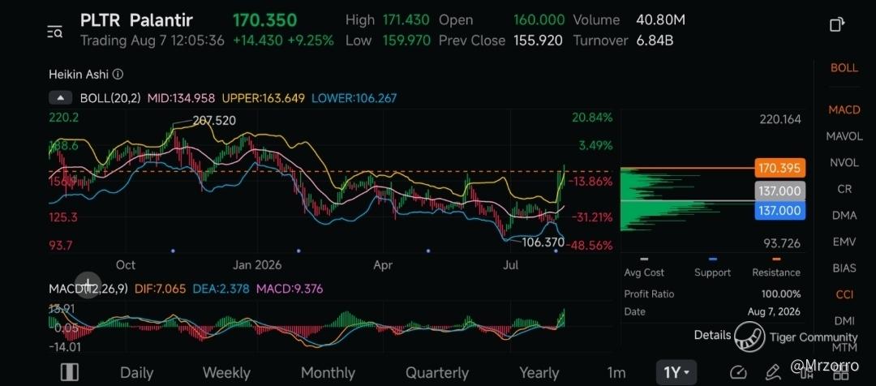Tap the rotate screen icon
The width and height of the screenshot is (876, 386).
tap(836, 24)
